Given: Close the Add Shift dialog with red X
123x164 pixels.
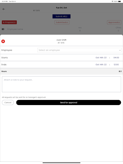Looking at the screenshot, I should pos(3,41).
